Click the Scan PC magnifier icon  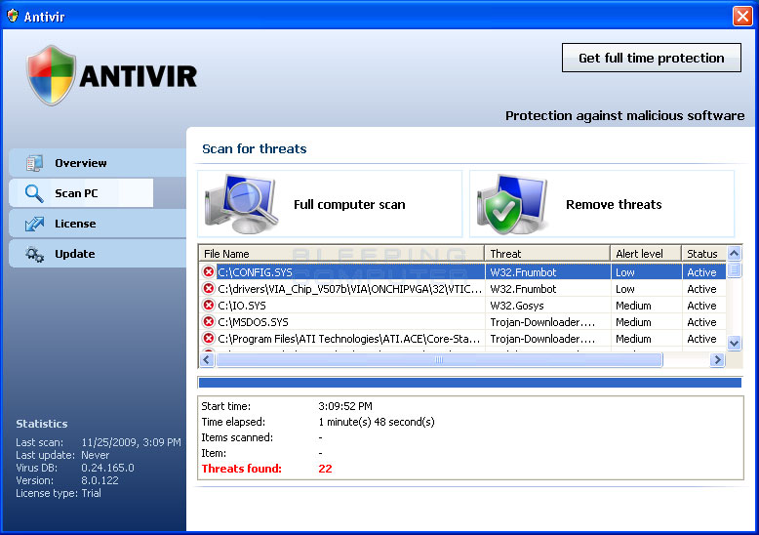(35, 193)
